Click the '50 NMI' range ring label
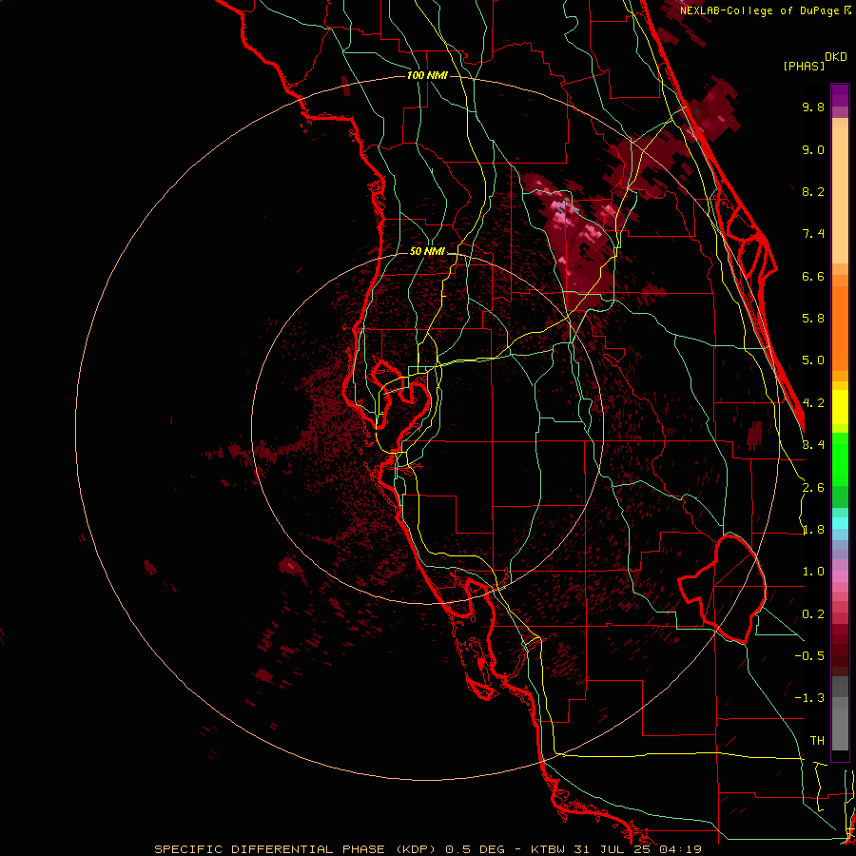The width and height of the screenshot is (856, 856). [427, 251]
